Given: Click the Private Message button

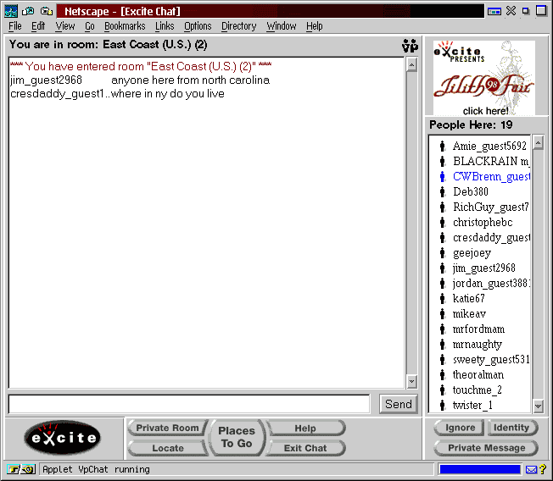Looking at the screenshot, I should [x=486, y=447].
